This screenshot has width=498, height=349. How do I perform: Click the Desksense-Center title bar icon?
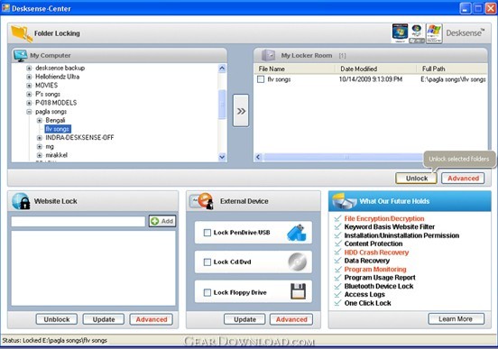coord(5,7)
